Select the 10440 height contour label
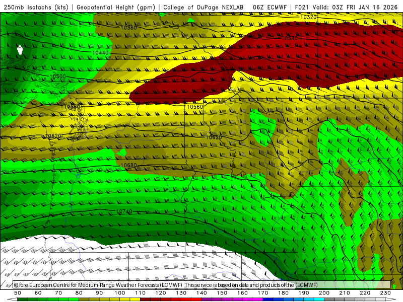 pos(100,53)
